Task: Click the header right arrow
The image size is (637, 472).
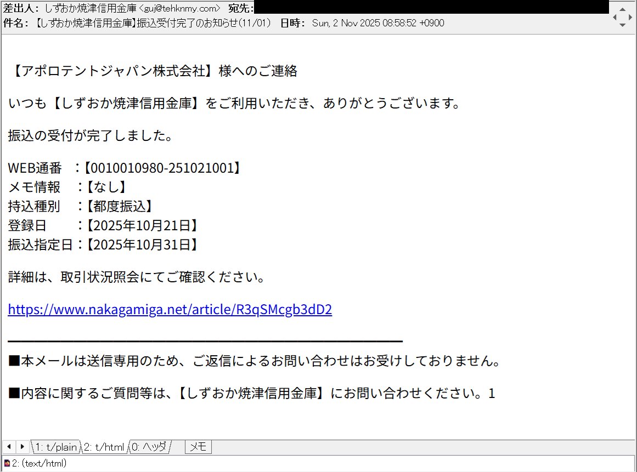Action: pyautogui.click(x=630, y=17)
